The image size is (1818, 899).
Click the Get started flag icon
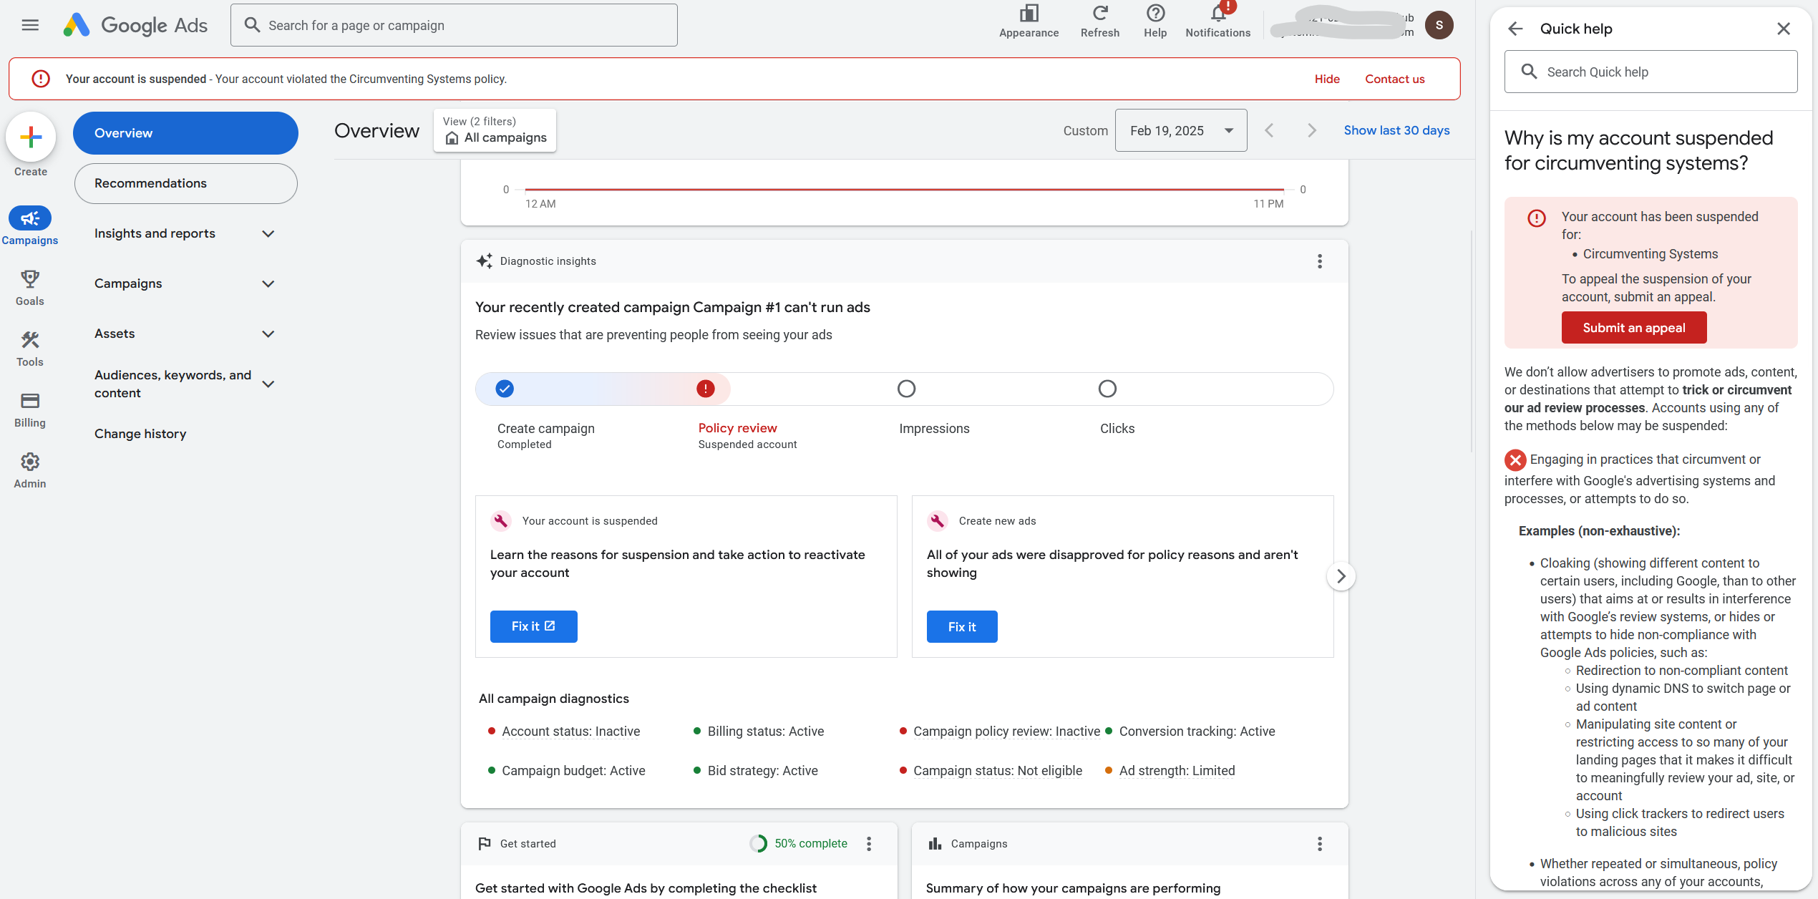[485, 844]
